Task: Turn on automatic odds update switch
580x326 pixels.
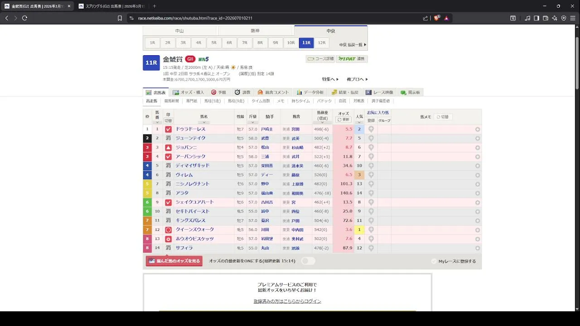Action: point(308,261)
